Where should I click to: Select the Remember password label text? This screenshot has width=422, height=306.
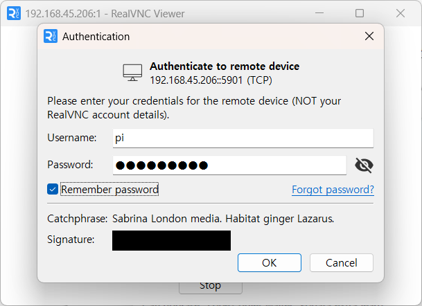109,189
